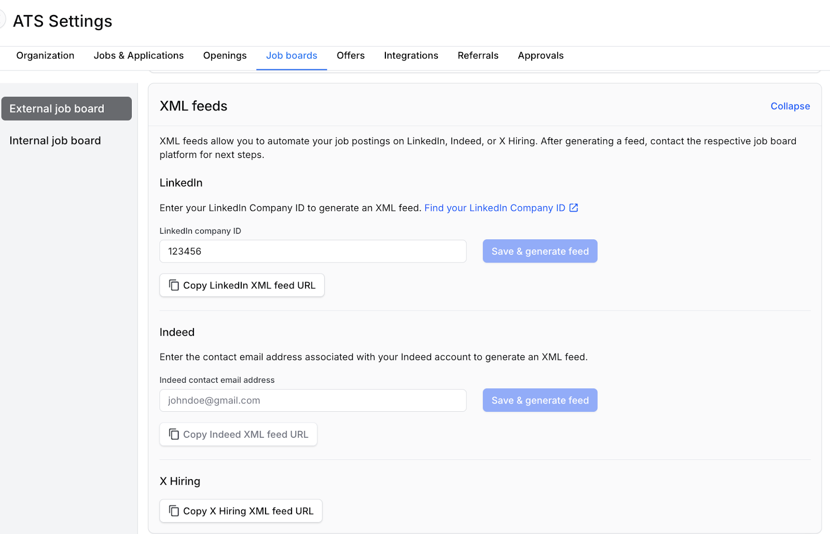Screen dimensions: 830x534
Task: Click the external link icon beside LinkedIn Company ID
Action: [x=574, y=208]
